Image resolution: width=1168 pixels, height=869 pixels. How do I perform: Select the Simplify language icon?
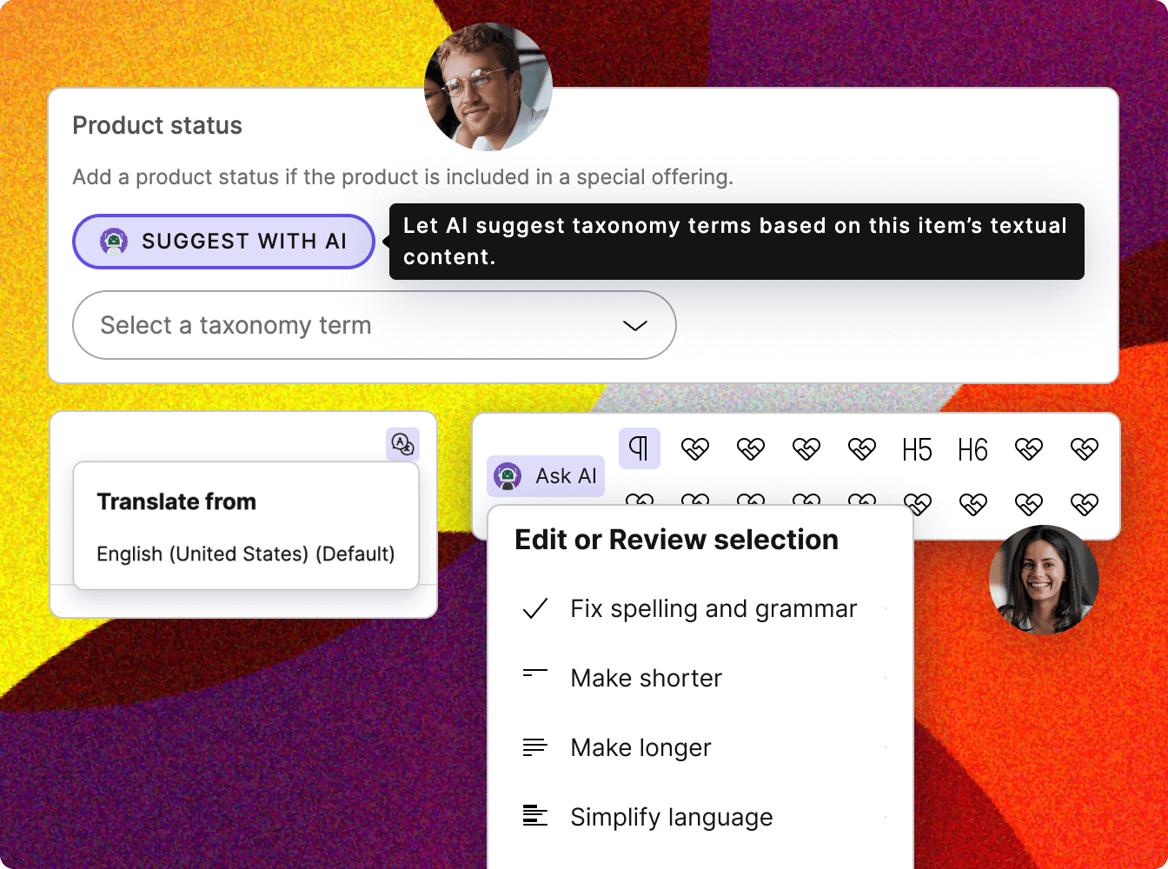(536, 815)
